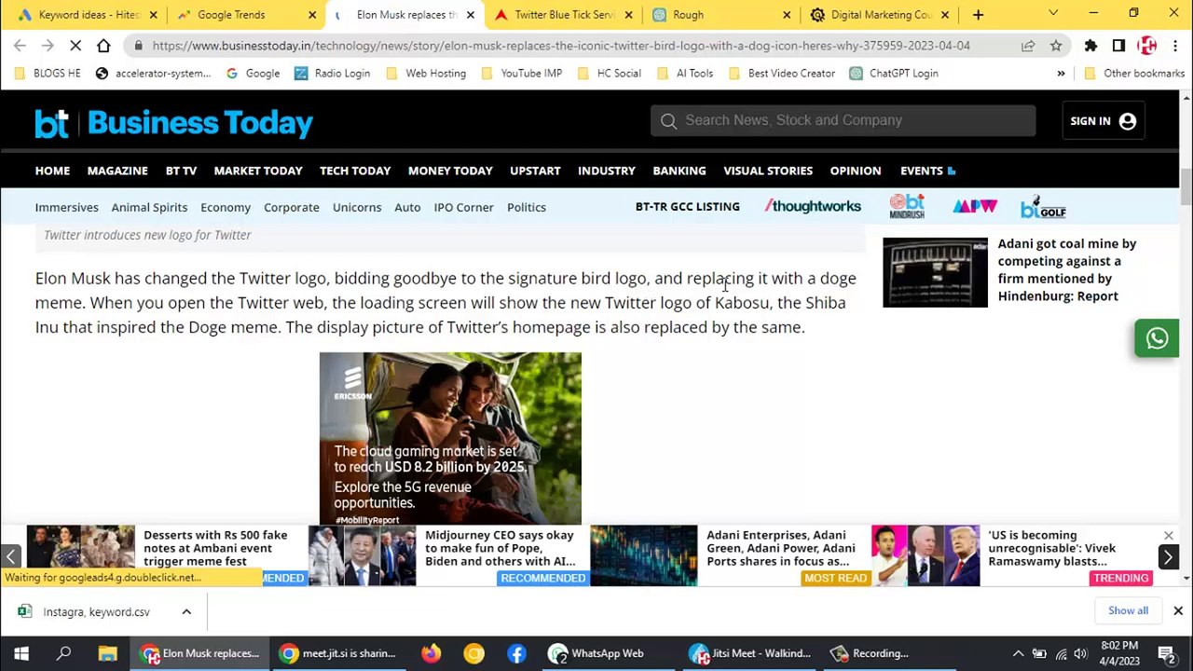Open the Windows notification center
The height and width of the screenshot is (671, 1193).
tap(1166, 653)
